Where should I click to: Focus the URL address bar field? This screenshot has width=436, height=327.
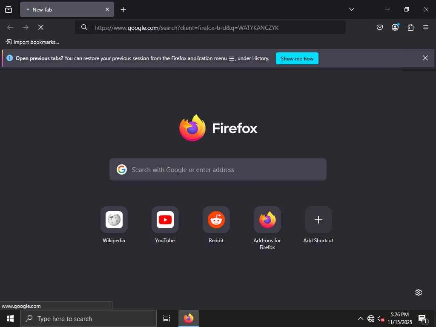tap(210, 27)
